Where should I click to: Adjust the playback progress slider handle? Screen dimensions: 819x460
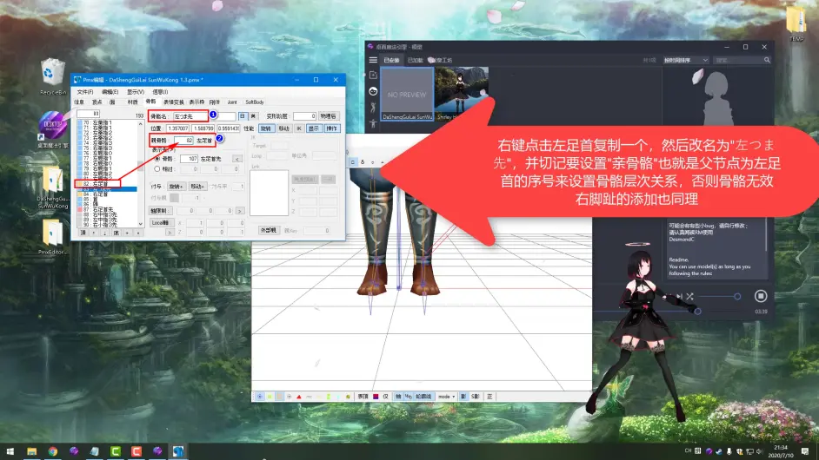(x=697, y=312)
